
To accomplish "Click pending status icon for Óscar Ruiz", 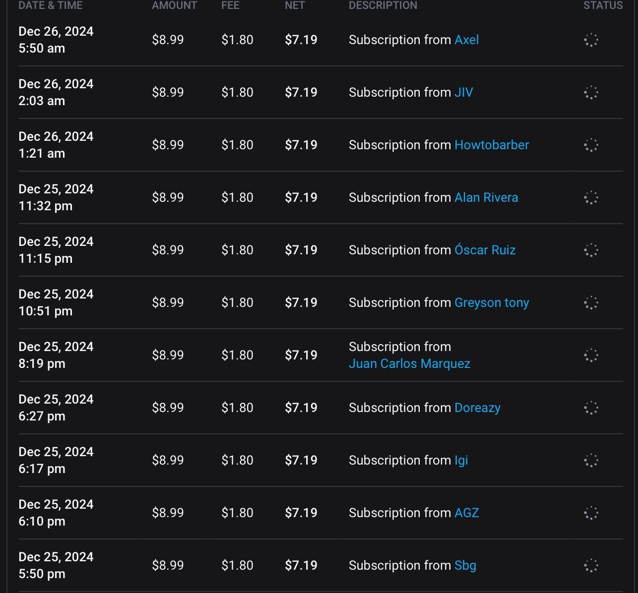I will (591, 250).
